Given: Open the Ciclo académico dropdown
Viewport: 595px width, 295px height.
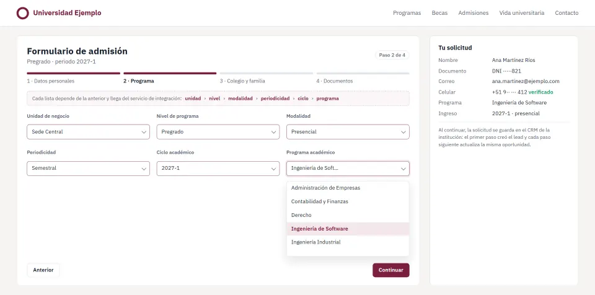Looking at the screenshot, I should click(218, 168).
